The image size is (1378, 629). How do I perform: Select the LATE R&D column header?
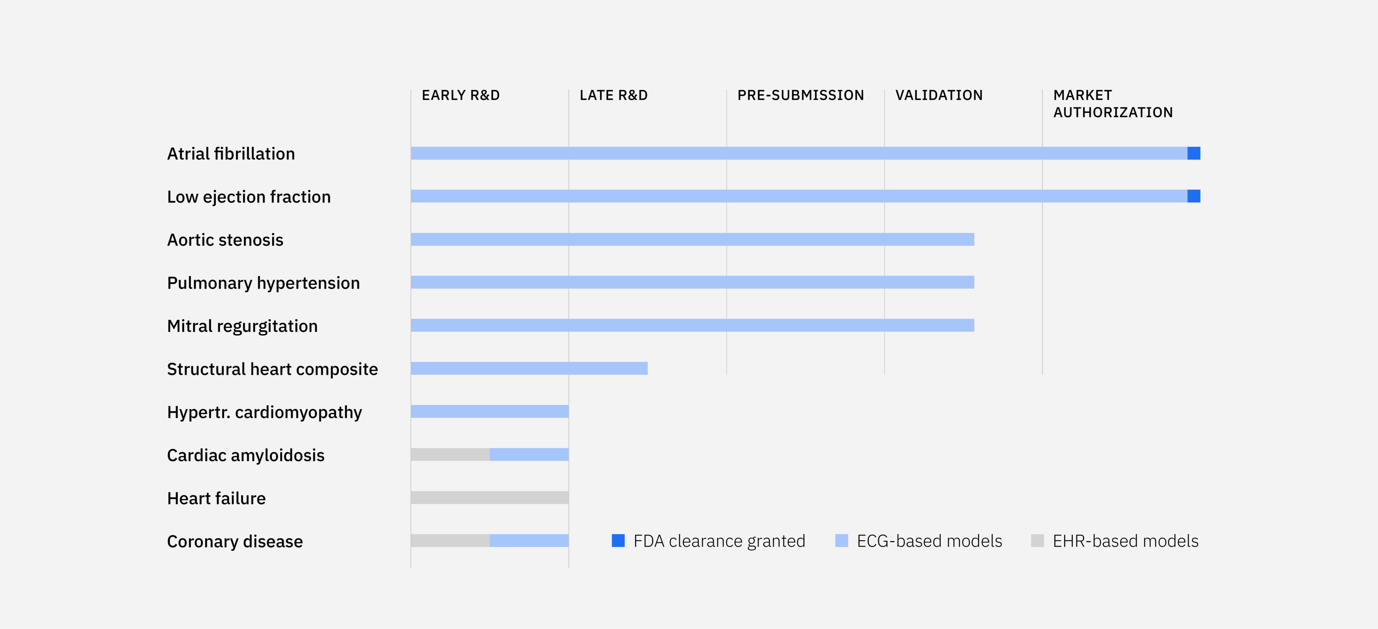[614, 95]
